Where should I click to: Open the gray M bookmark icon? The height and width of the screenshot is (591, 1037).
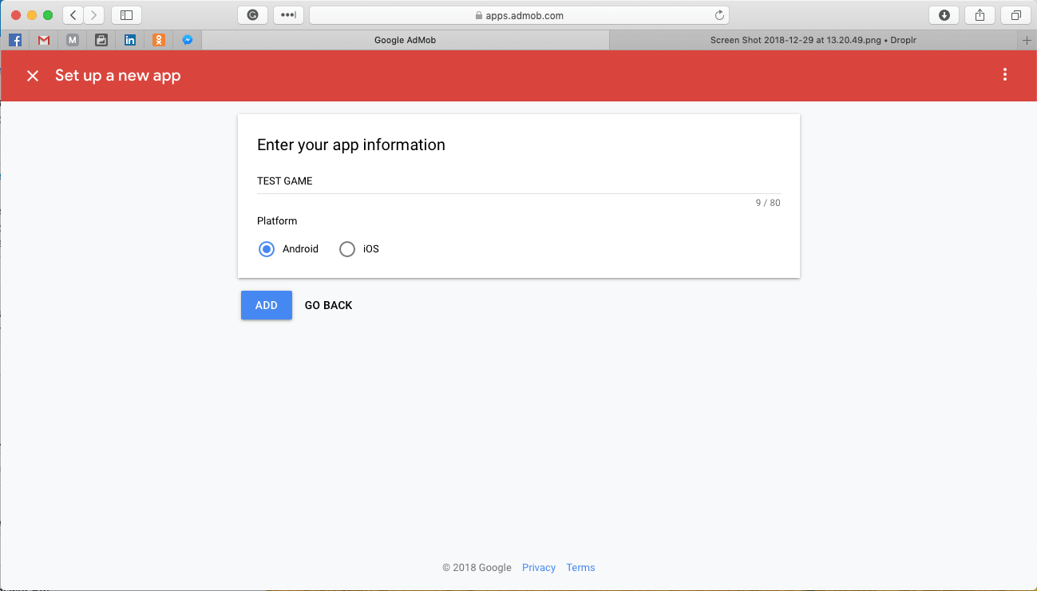point(73,39)
